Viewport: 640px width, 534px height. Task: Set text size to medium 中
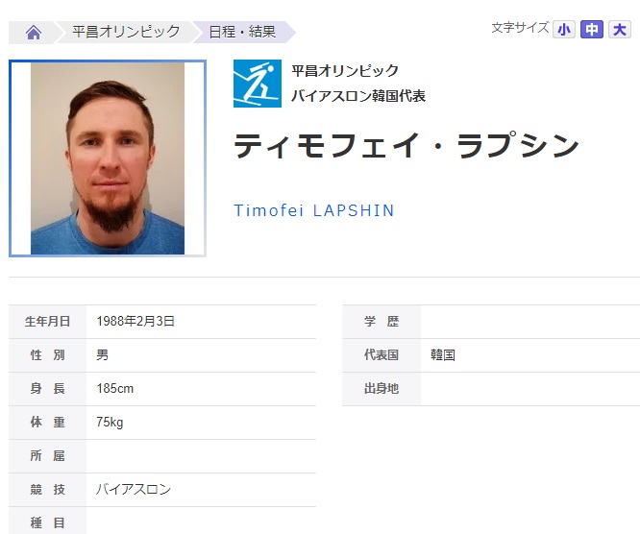(591, 30)
